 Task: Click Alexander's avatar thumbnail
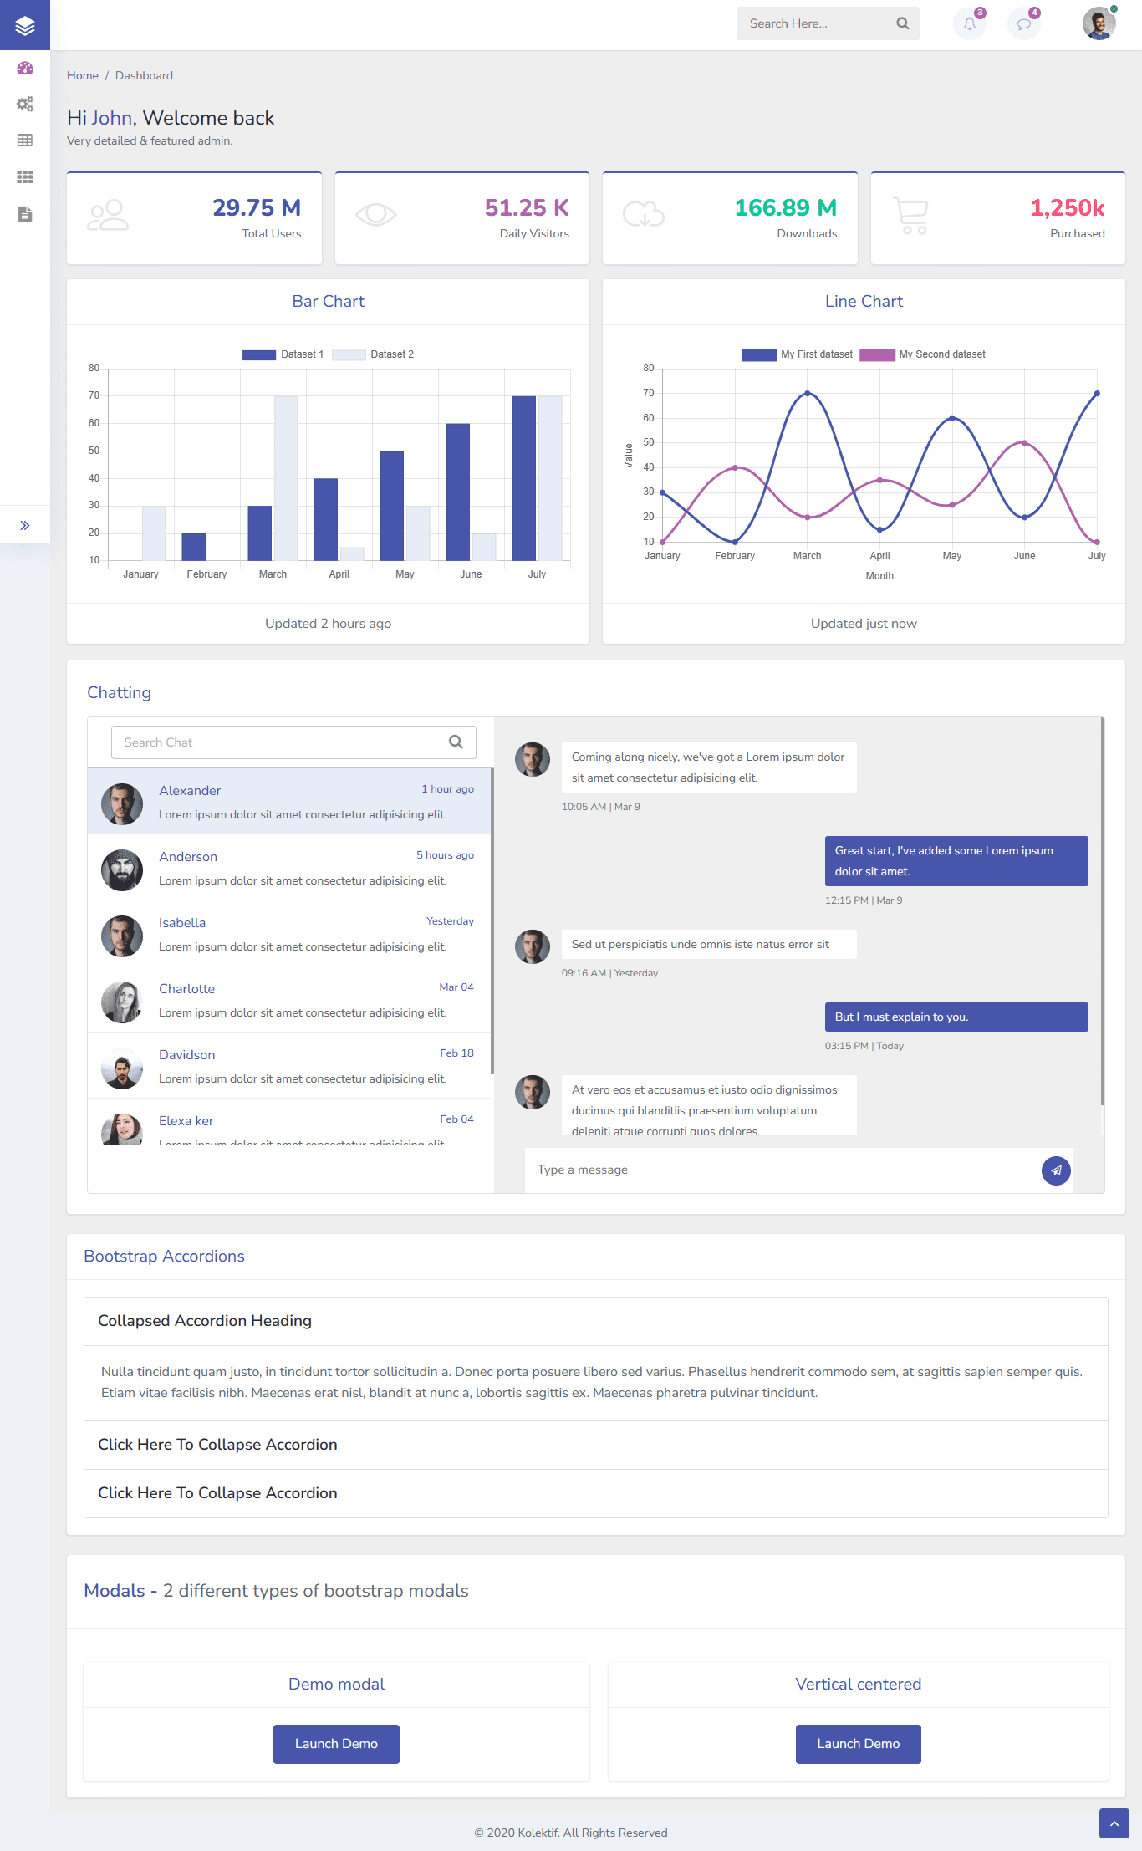[x=122, y=803]
